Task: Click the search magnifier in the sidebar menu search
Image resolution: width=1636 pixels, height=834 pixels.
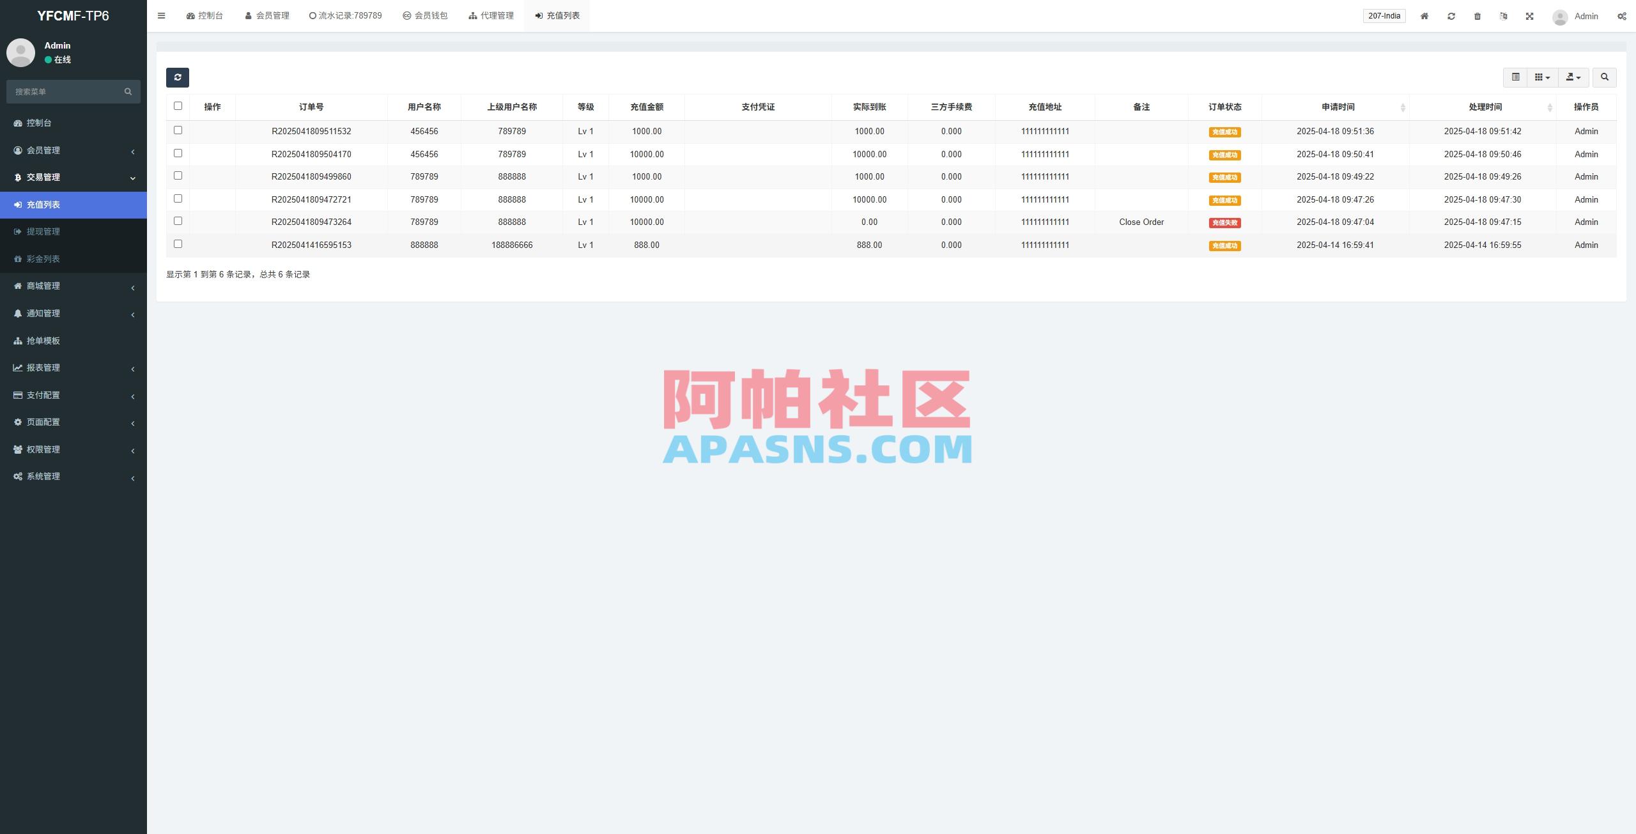Action: 127,91
